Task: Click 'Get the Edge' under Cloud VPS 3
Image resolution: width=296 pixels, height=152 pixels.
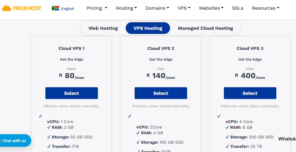Action: coord(250,59)
